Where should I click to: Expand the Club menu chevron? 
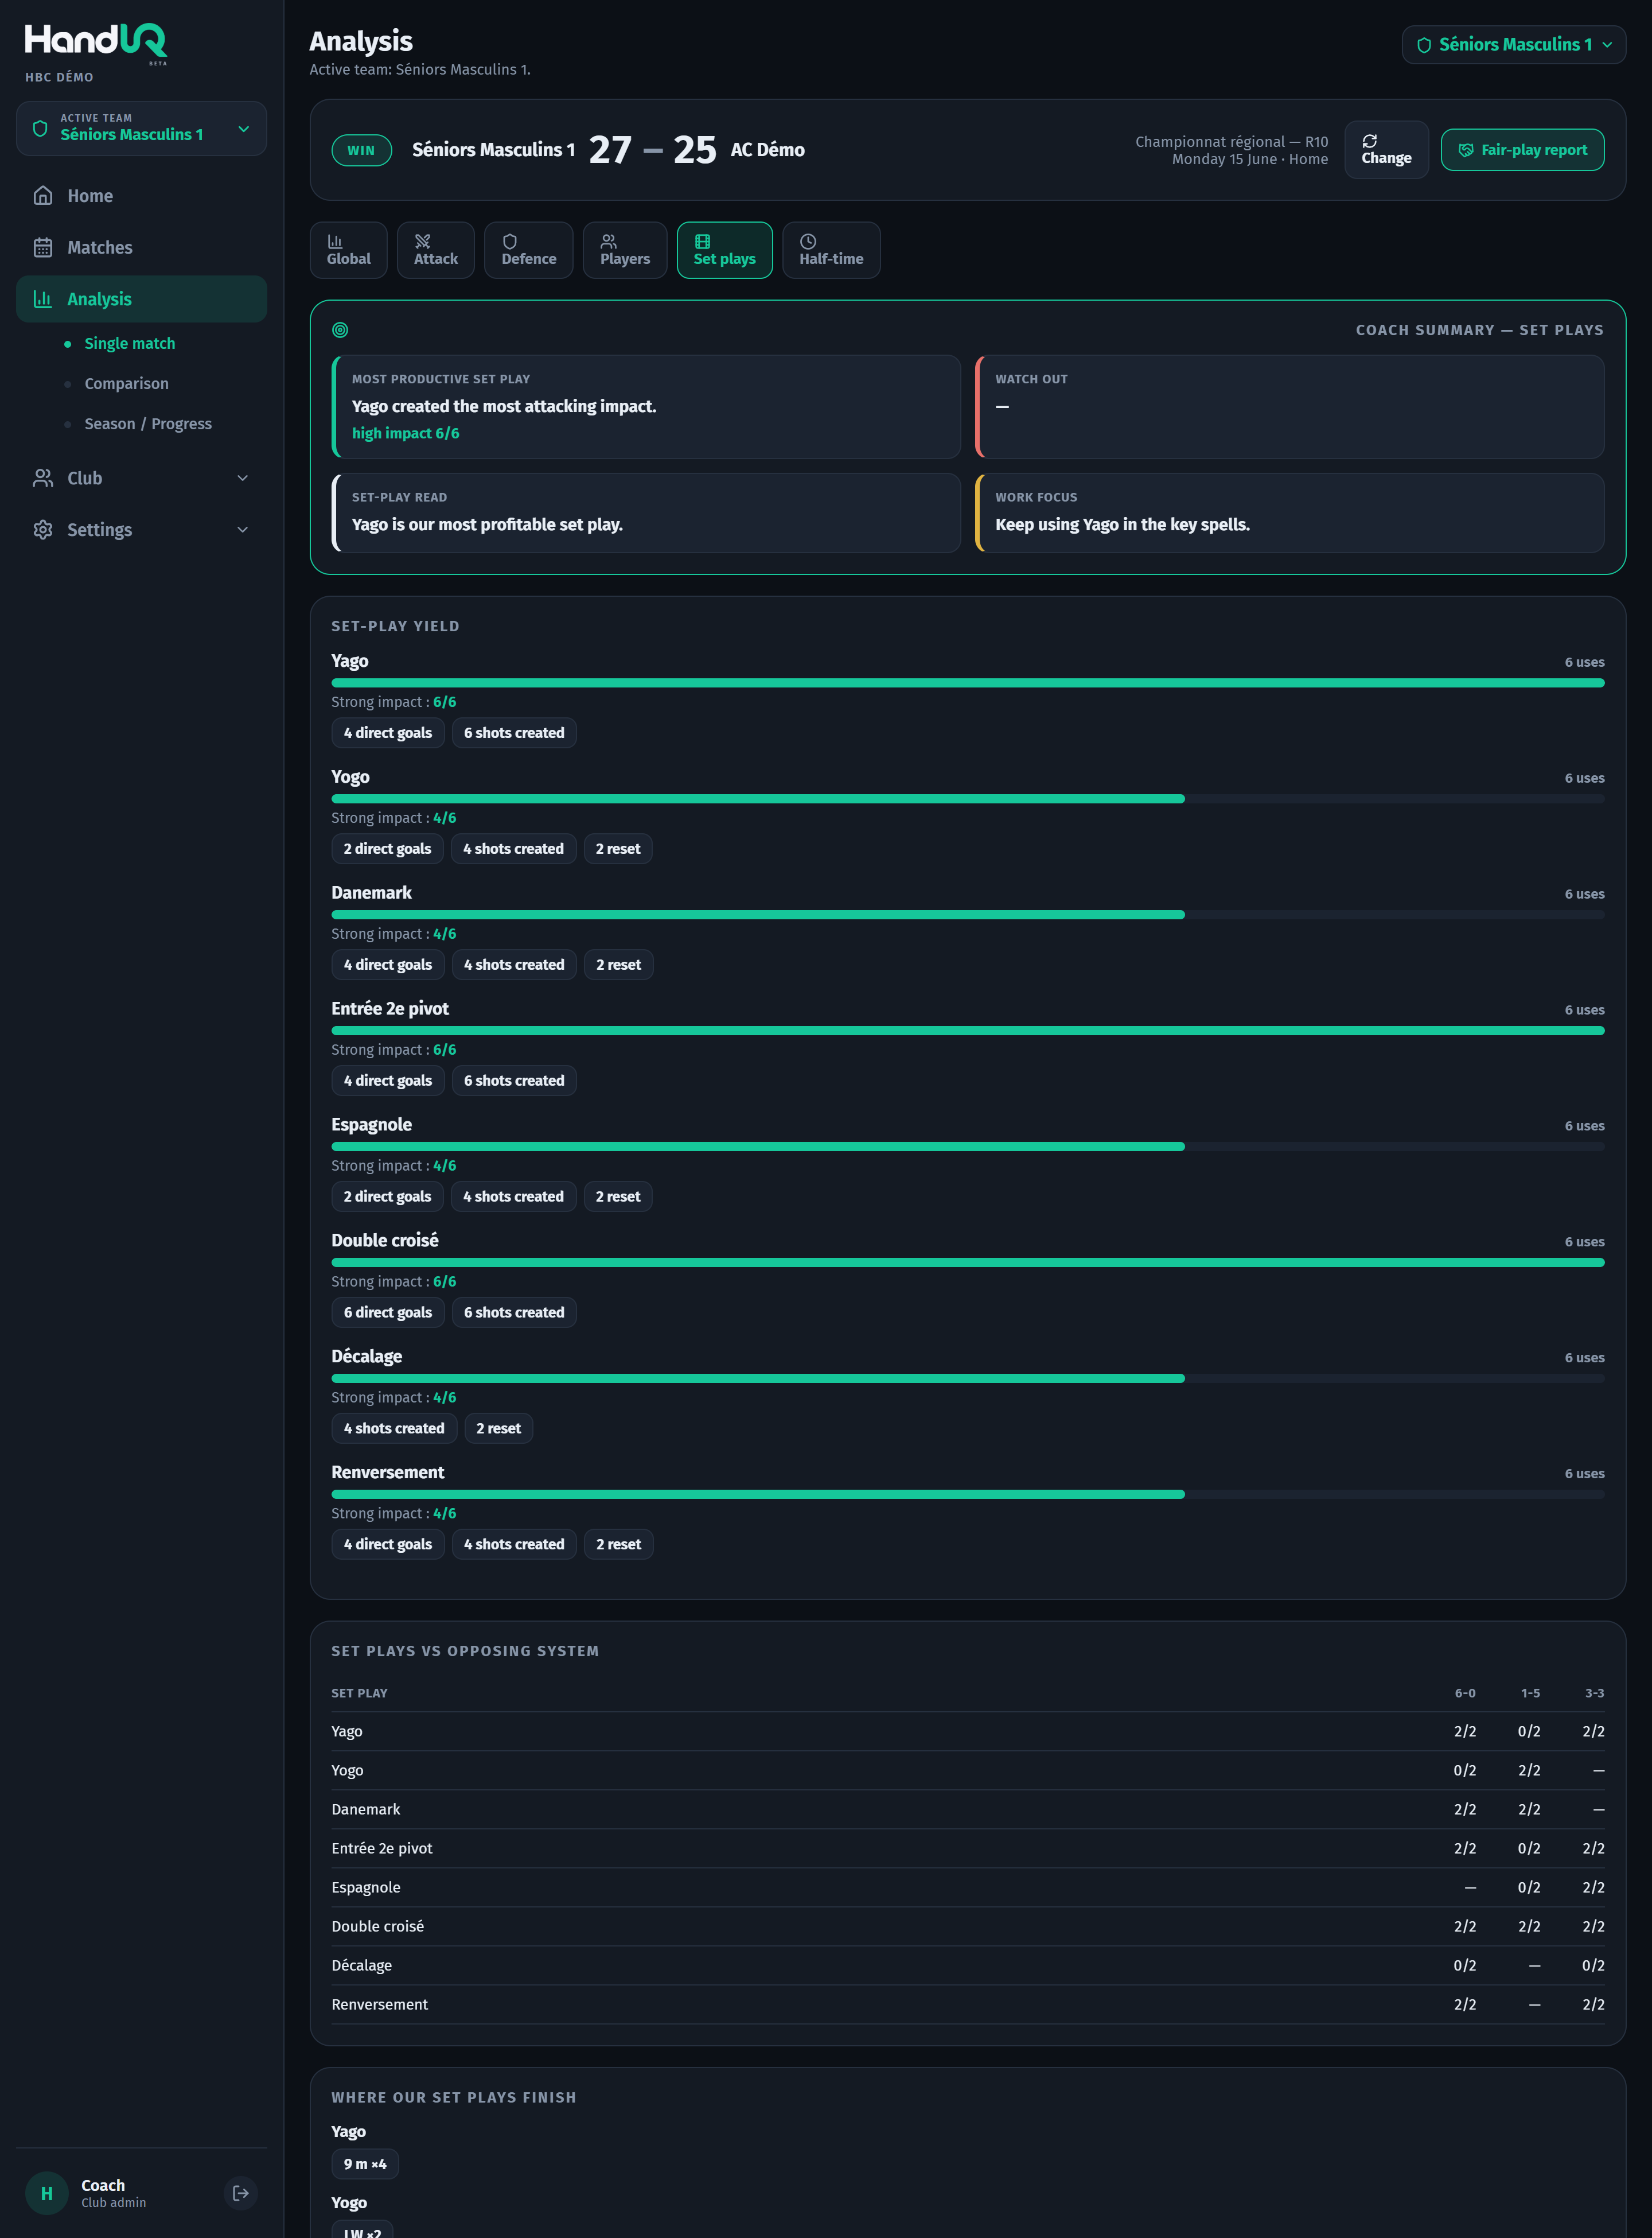coord(242,478)
